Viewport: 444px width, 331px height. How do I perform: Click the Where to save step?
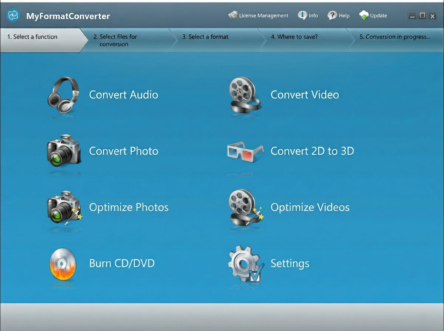[x=294, y=37]
